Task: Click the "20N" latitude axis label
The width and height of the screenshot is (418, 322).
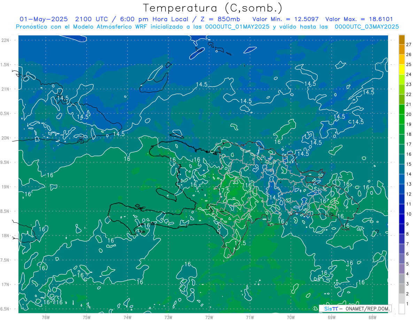Action: click(5, 138)
